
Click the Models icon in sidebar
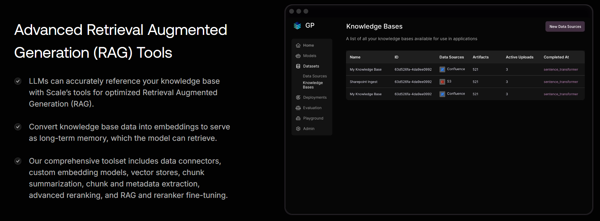pyautogui.click(x=298, y=56)
